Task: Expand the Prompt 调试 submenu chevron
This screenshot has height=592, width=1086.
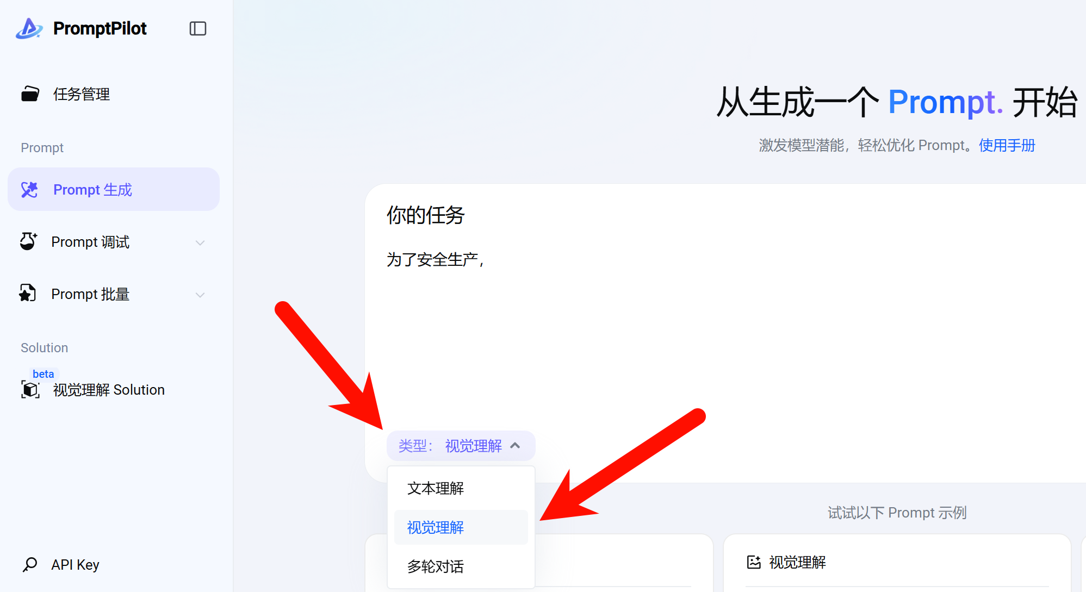Action: (200, 242)
